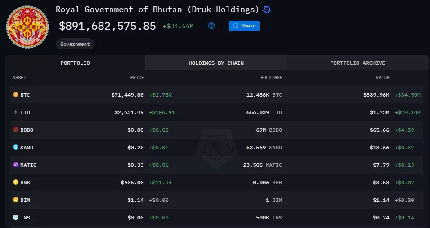The width and height of the screenshot is (430, 228).
Task: Click the BOBO token icon
Action: (16, 130)
